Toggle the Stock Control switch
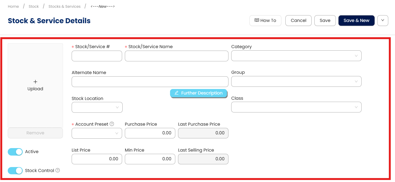 point(15,171)
